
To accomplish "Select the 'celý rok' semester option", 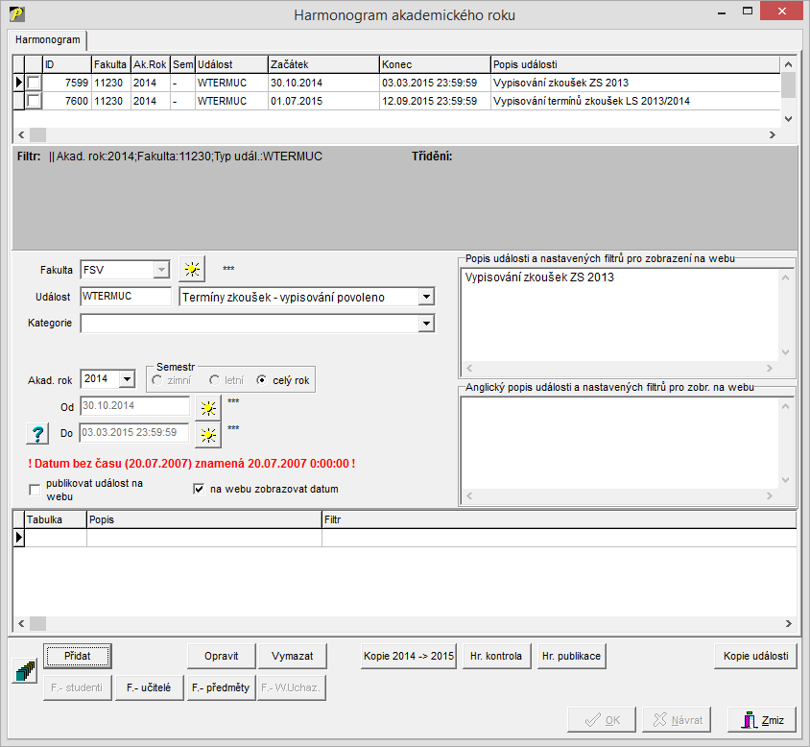I will [261, 381].
